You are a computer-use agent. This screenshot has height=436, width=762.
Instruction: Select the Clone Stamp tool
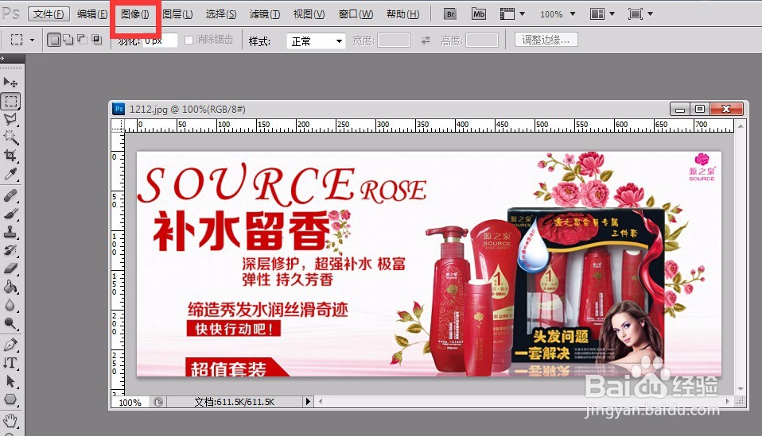10,232
